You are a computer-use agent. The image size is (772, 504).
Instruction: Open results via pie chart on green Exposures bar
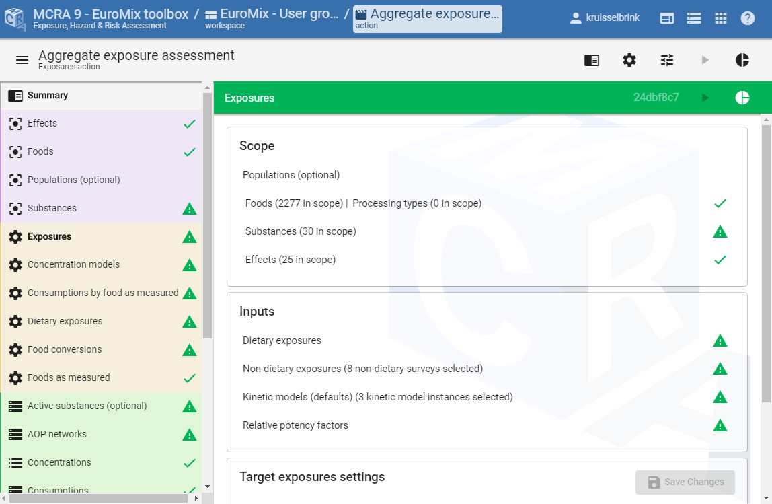coord(742,97)
